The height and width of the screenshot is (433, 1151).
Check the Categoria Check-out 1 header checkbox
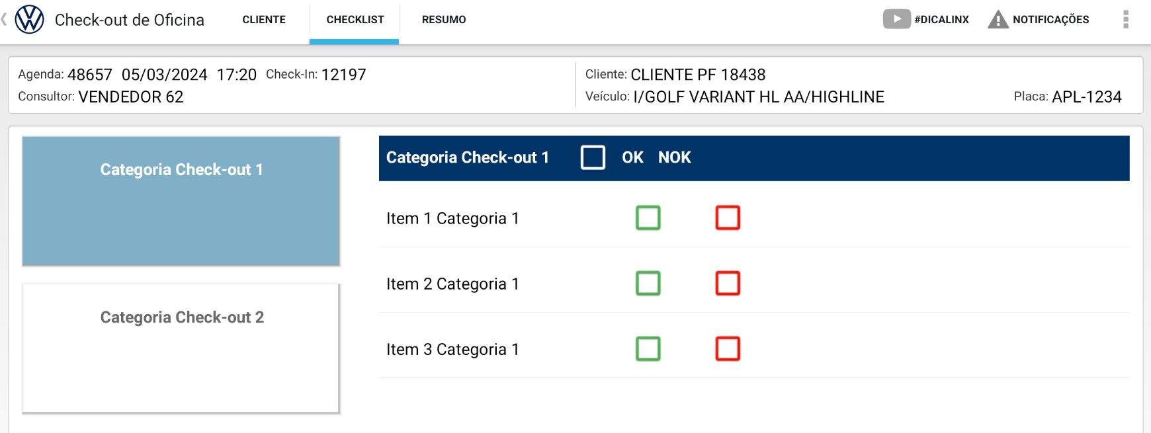click(593, 157)
